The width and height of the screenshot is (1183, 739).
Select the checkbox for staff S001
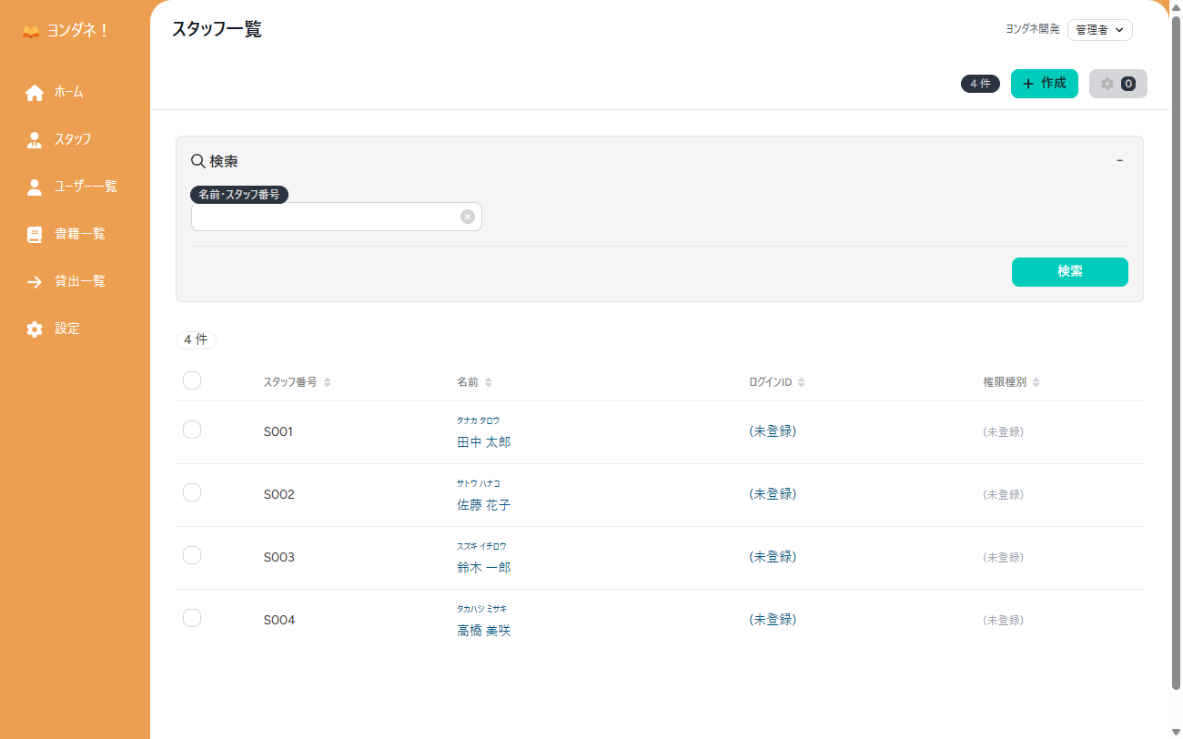[192, 430]
